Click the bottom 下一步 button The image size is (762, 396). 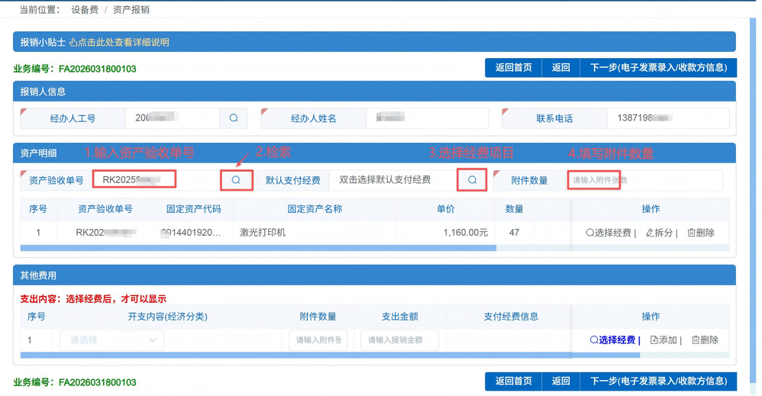[658, 382]
